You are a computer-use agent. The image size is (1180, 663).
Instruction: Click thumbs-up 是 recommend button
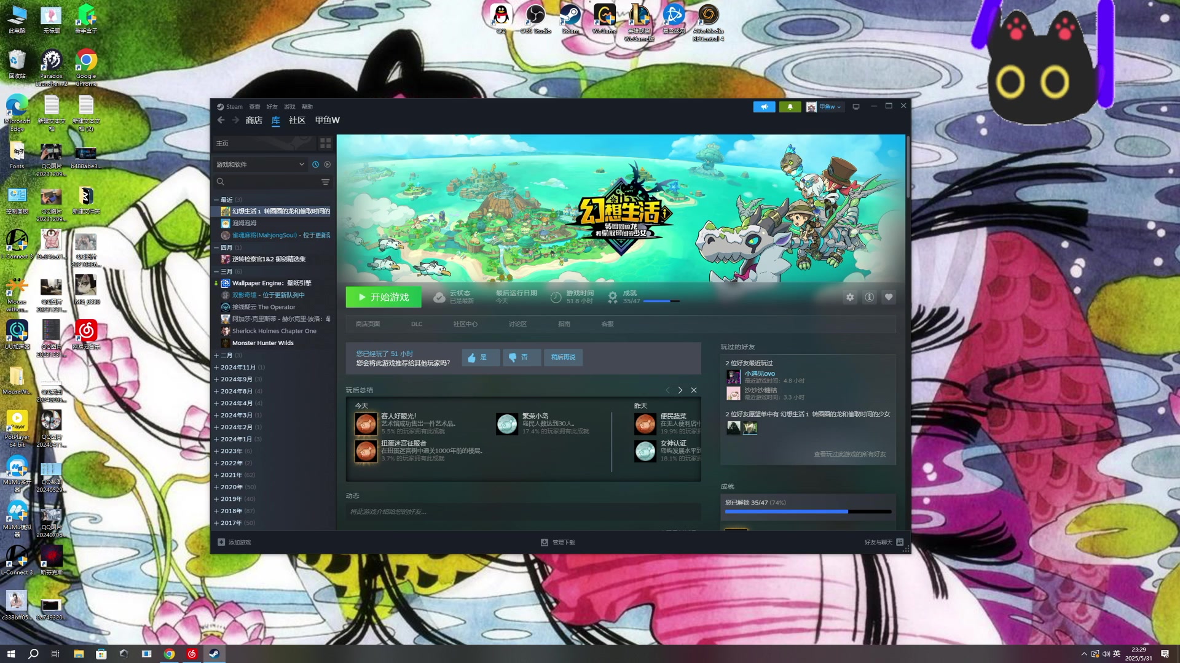point(481,357)
